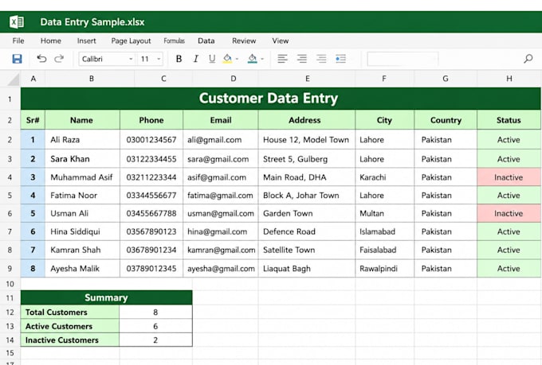The height and width of the screenshot is (365, 542).
Task: Open the Insert tab
Action: [86, 41]
